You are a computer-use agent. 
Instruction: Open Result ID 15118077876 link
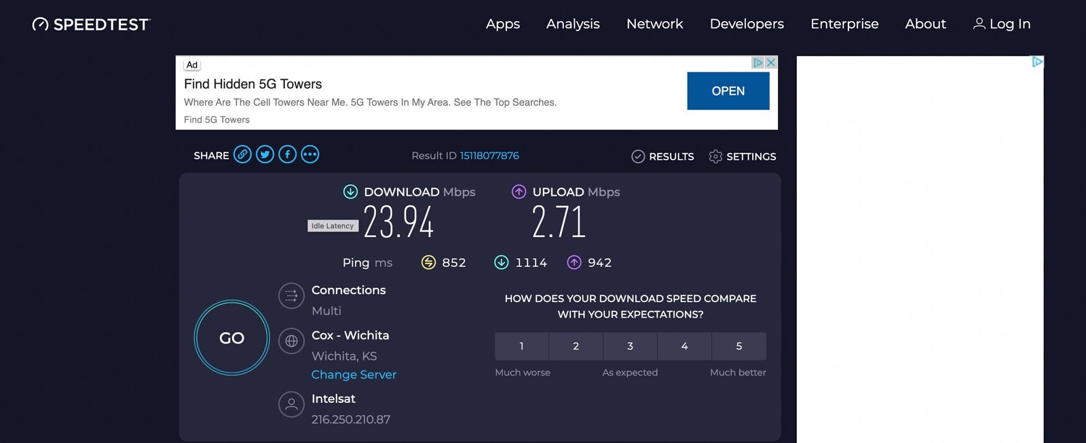tap(489, 156)
